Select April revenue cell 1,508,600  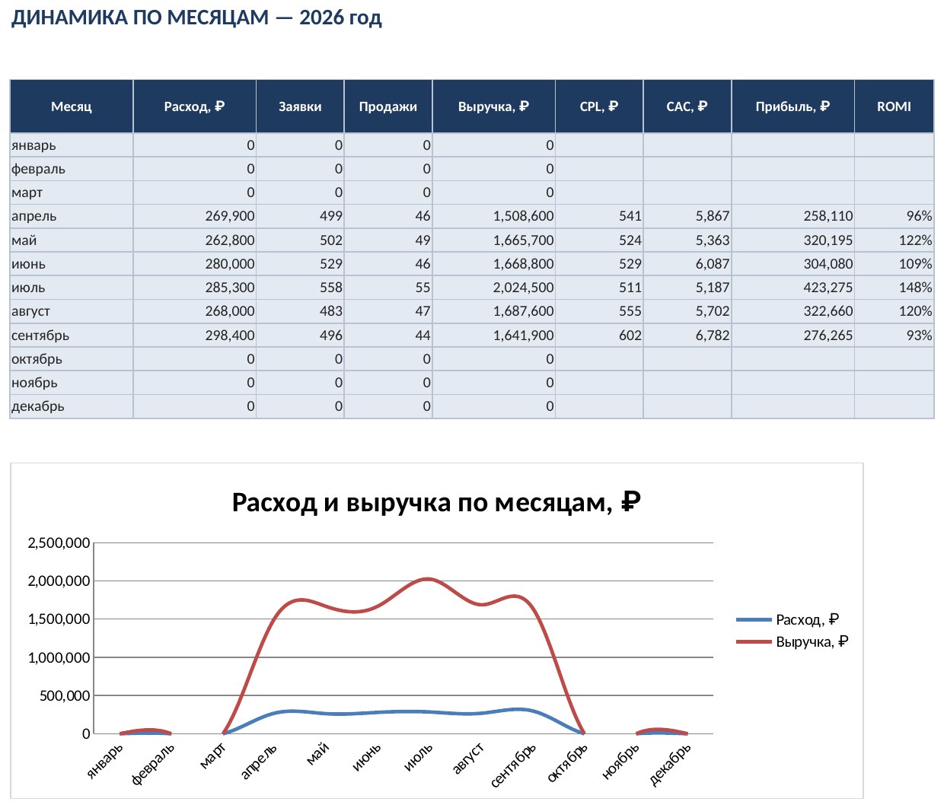pos(494,216)
